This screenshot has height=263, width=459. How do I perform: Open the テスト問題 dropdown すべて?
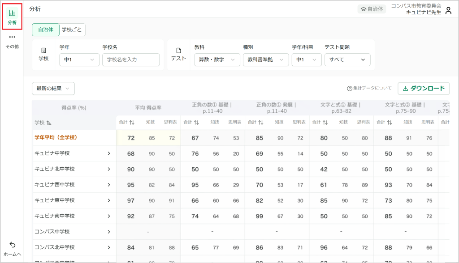click(x=347, y=59)
